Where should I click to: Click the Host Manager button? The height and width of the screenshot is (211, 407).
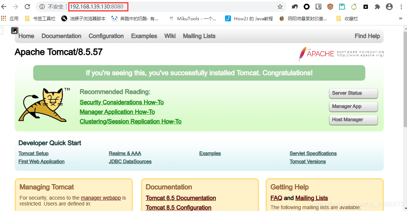[353, 120]
